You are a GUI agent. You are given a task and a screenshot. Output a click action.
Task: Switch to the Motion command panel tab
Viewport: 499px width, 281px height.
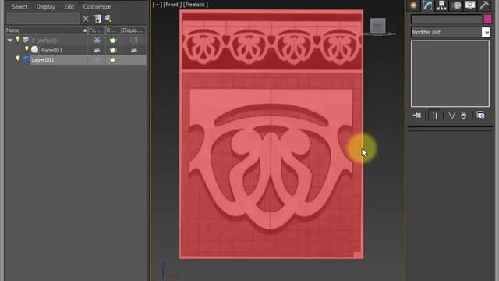pos(457,5)
